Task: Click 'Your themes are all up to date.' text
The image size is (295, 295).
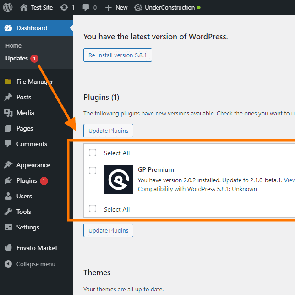Action: [x=123, y=289]
